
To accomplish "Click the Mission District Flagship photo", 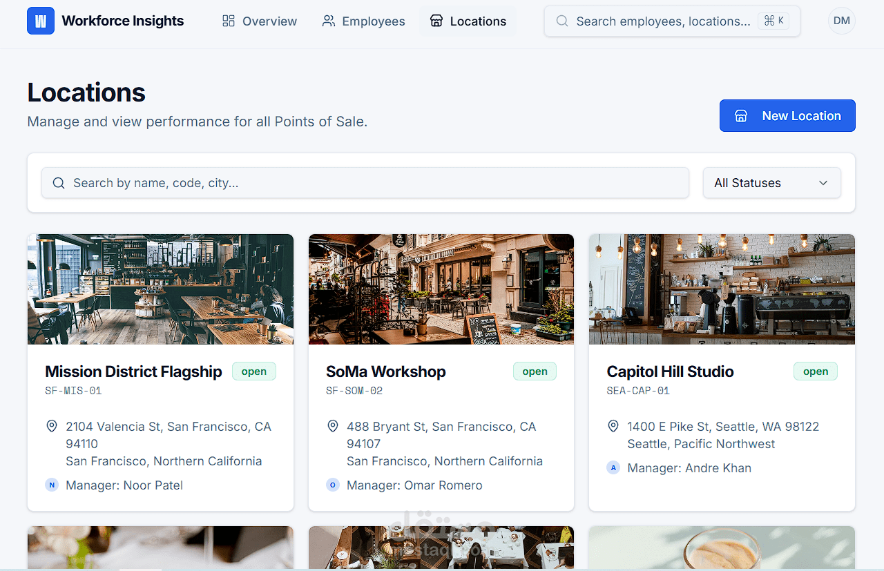I will pos(160,289).
